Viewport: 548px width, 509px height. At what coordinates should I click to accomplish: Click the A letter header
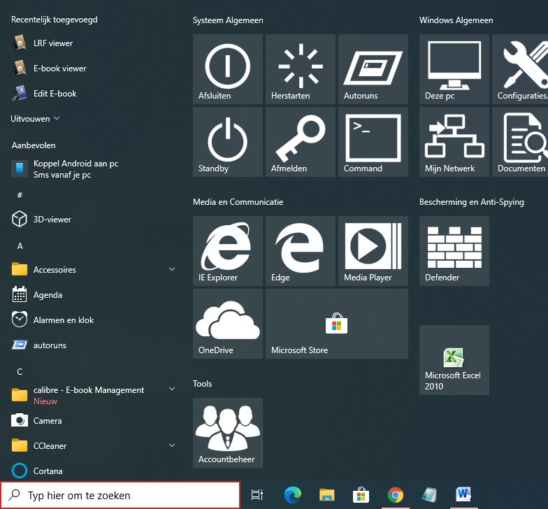[20, 246]
